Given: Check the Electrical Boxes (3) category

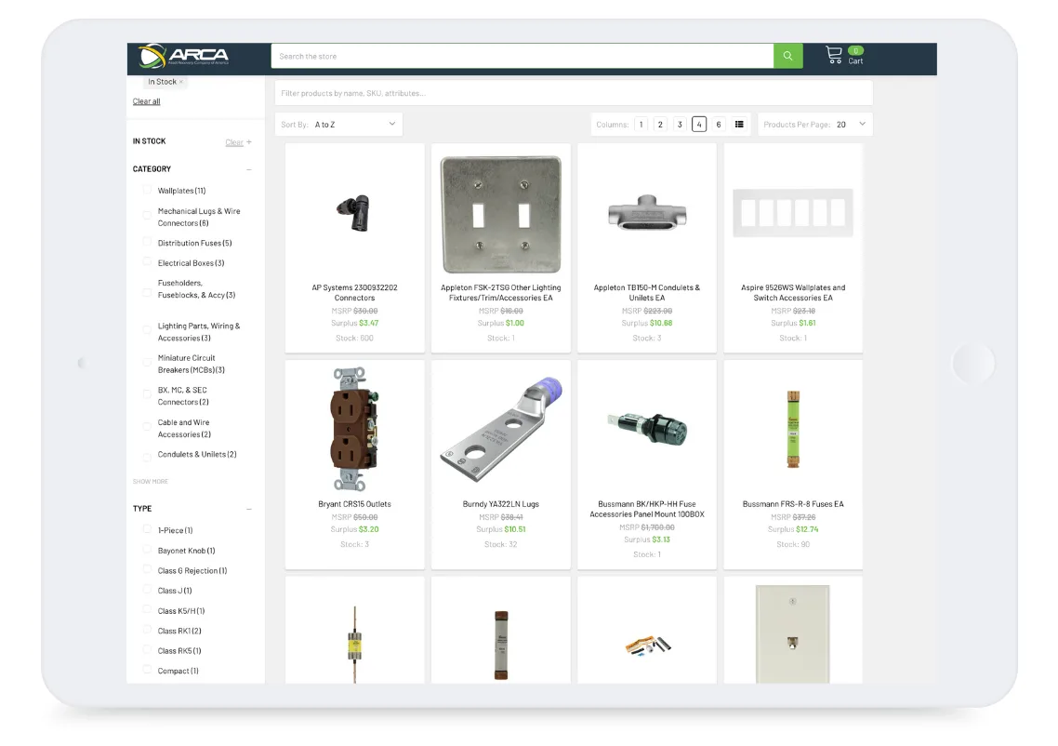Looking at the screenshot, I should click(x=147, y=262).
